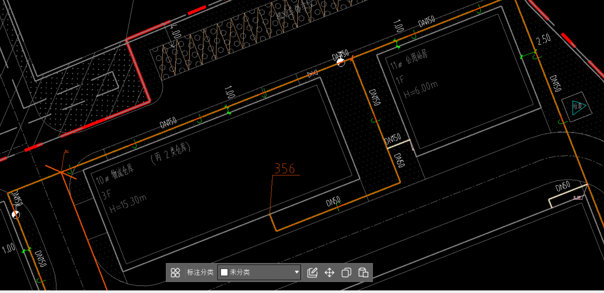Select the move annotation arrows icon
This screenshot has width=604, height=293.
coord(330,272)
